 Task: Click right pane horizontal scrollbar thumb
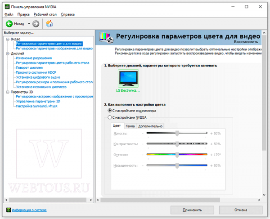(x=160, y=200)
